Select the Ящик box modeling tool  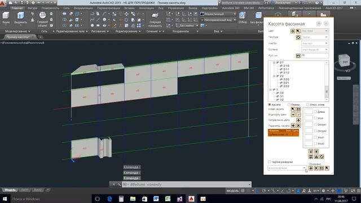pyautogui.click(x=6, y=17)
